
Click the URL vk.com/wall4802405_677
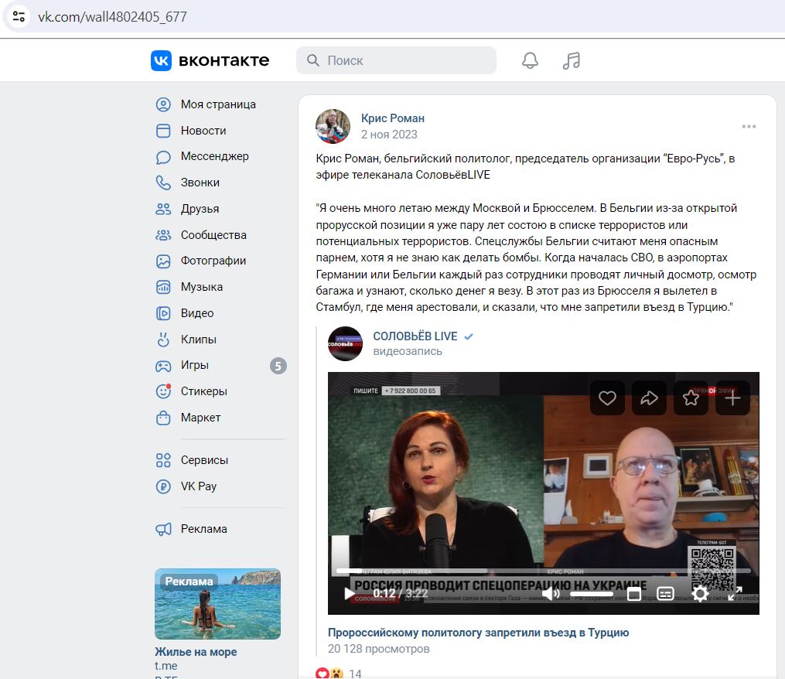112,17
